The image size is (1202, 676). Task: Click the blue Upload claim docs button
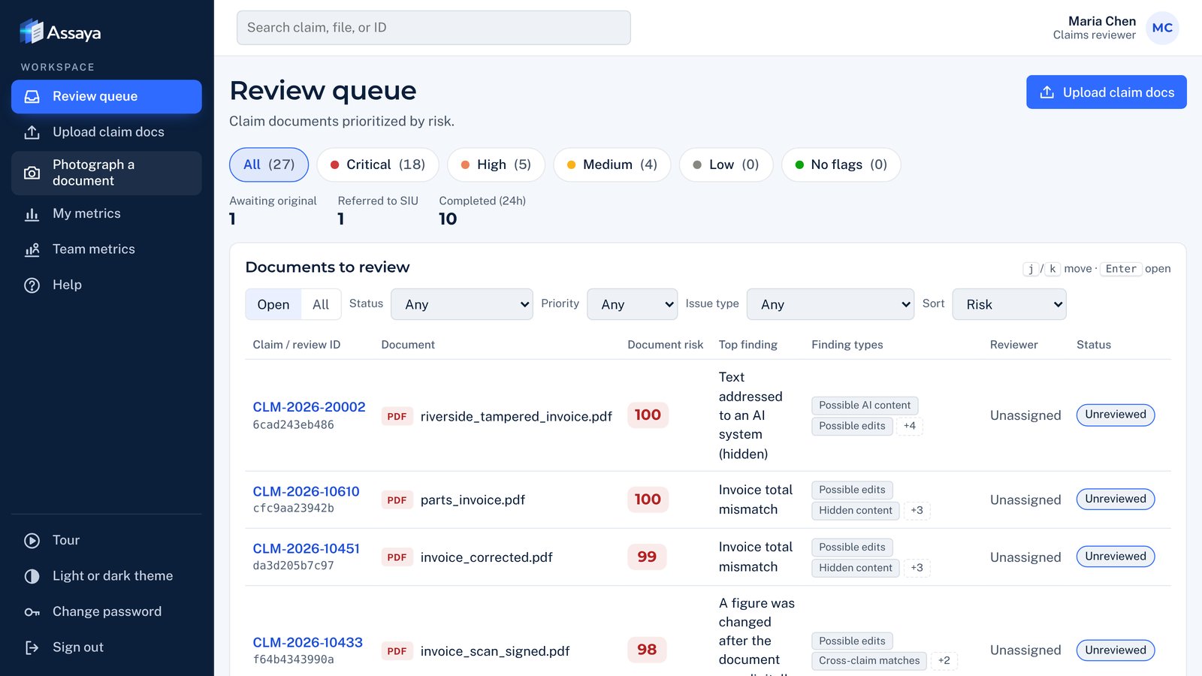[1107, 92]
